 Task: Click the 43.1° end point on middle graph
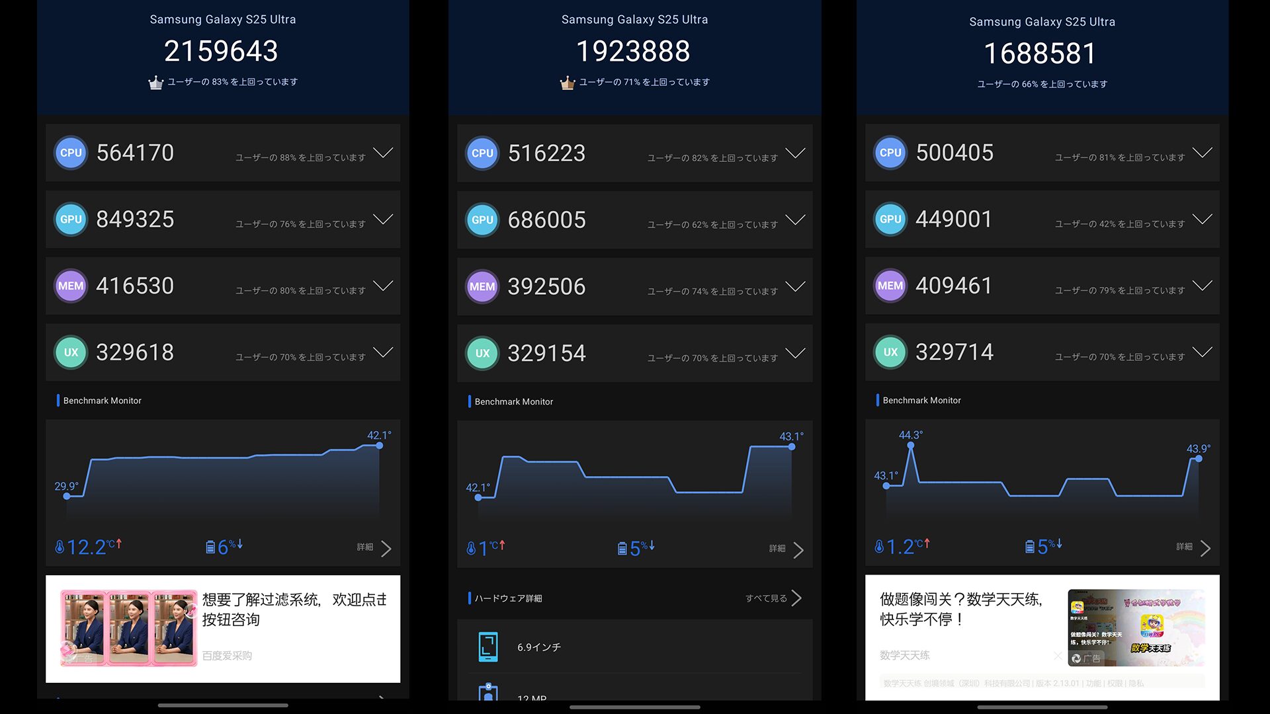coord(792,447)
